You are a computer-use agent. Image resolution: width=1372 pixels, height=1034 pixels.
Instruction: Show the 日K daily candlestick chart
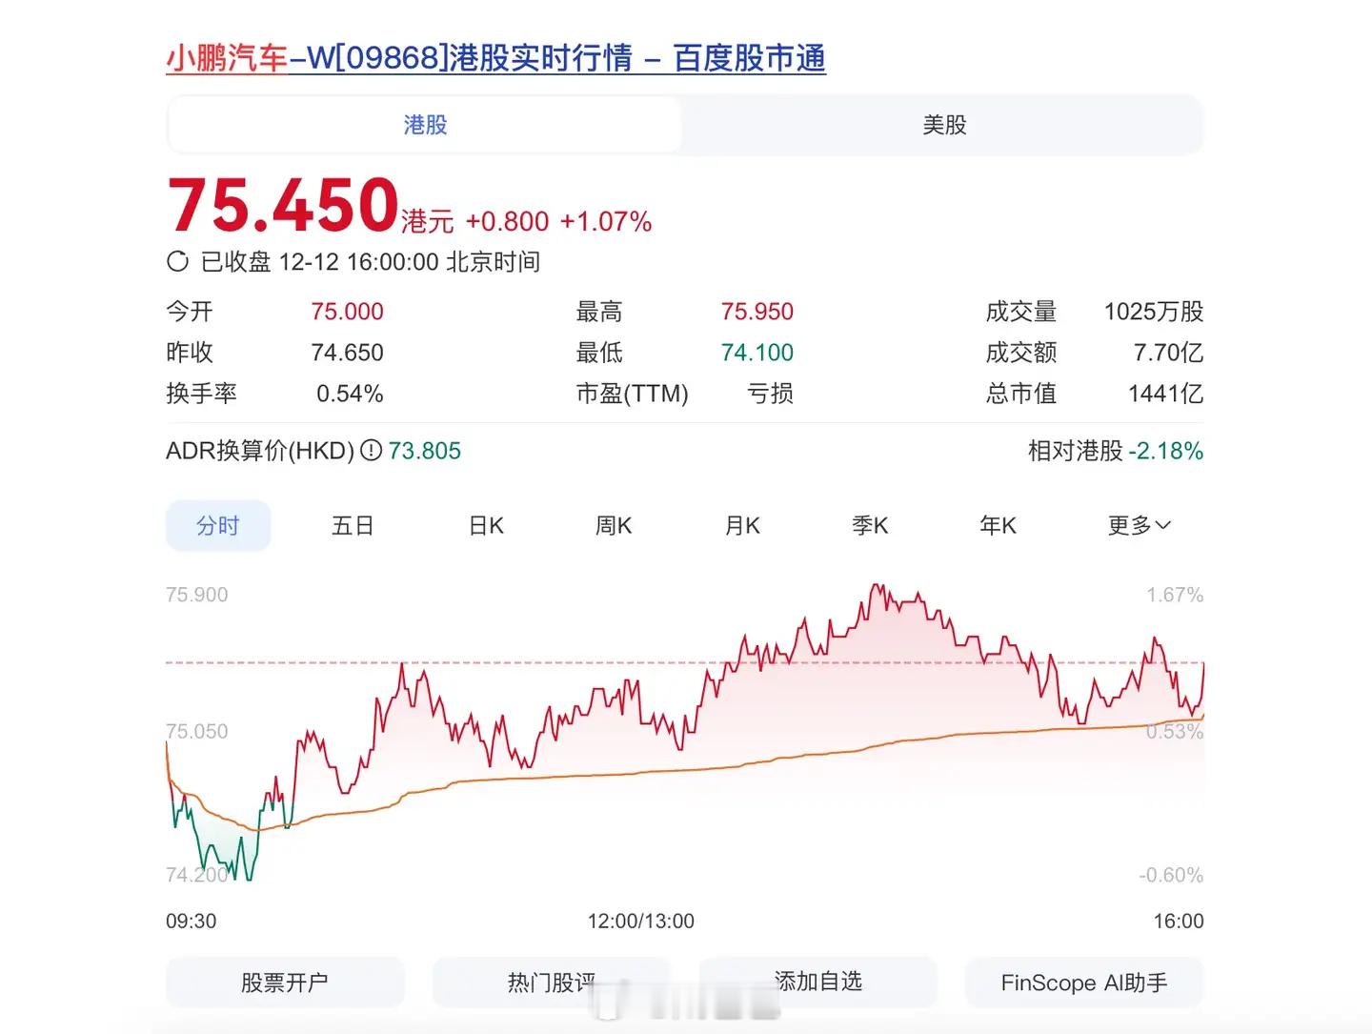click(486, 526)
